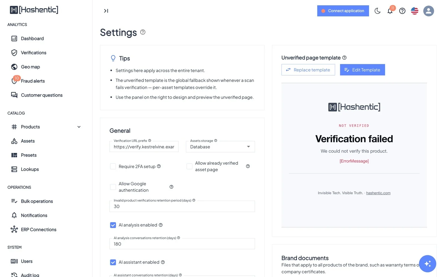Click Edit Template button
The width and height of the screenshot is (444, 277).
(362, 70)
